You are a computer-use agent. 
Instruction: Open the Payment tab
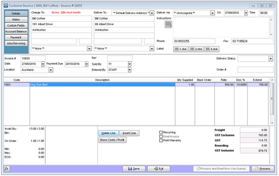(16, 38)
